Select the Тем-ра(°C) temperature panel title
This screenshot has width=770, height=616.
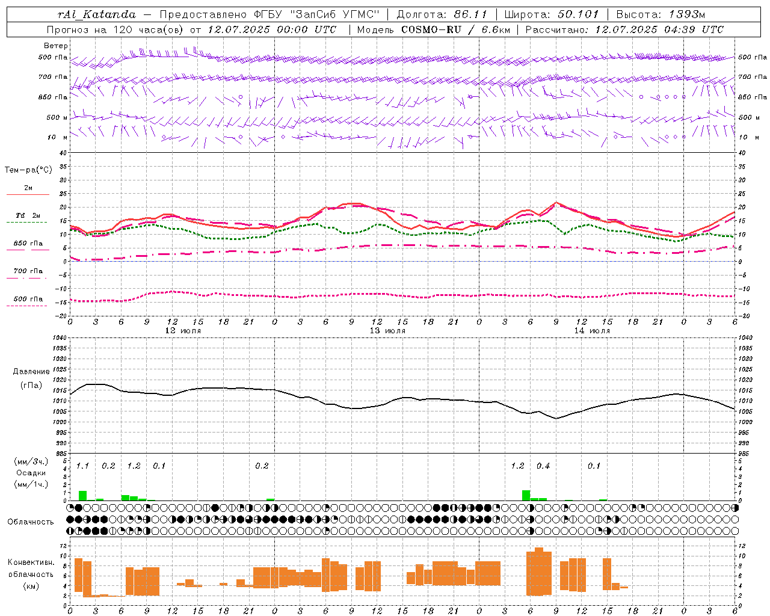[x=28, y=170]
